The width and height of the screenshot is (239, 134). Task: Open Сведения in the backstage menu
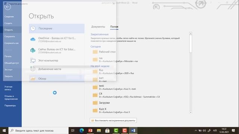tap(9, 16)
